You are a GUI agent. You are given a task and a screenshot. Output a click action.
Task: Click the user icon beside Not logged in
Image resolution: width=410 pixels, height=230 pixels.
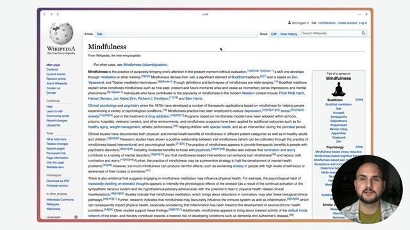click(x=290, y=23)
